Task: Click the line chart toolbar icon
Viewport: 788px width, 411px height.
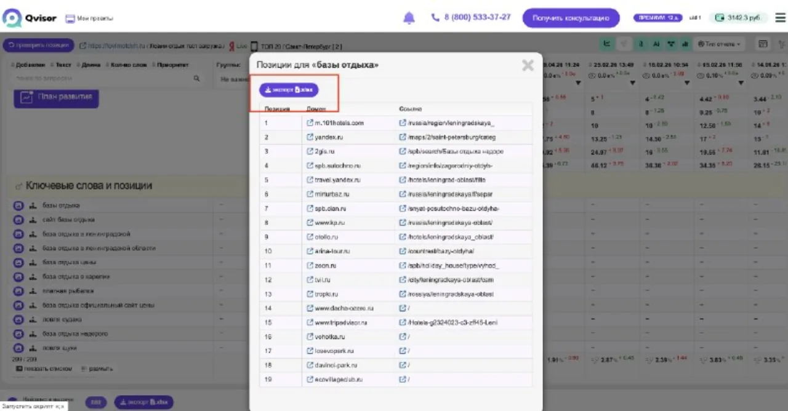Action: point(607,44)
